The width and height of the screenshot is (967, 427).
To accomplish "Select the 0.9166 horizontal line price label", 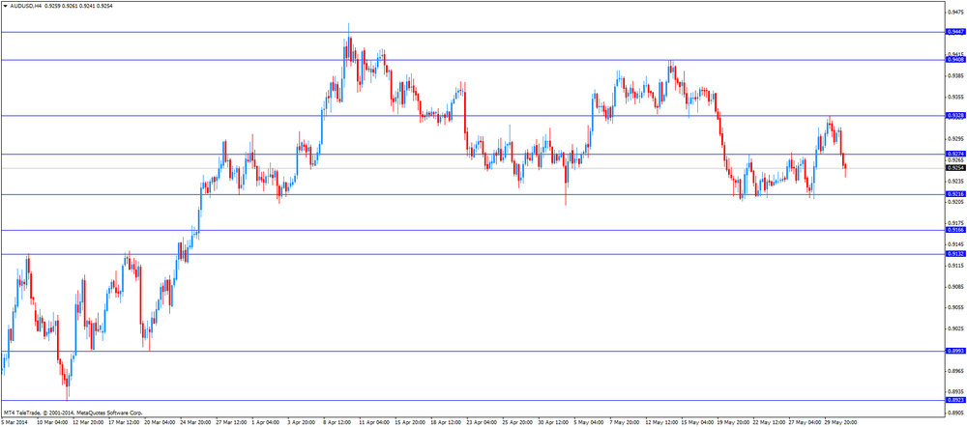I will [x=956, y=230].
